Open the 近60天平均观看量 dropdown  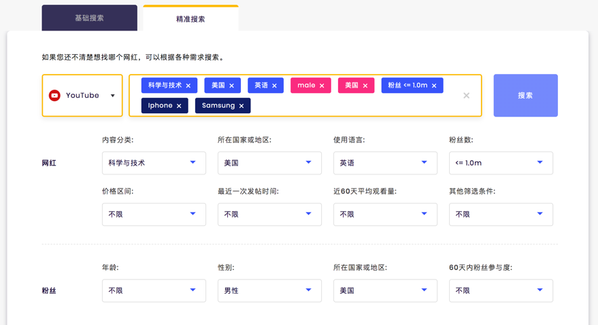pos(385,214)
